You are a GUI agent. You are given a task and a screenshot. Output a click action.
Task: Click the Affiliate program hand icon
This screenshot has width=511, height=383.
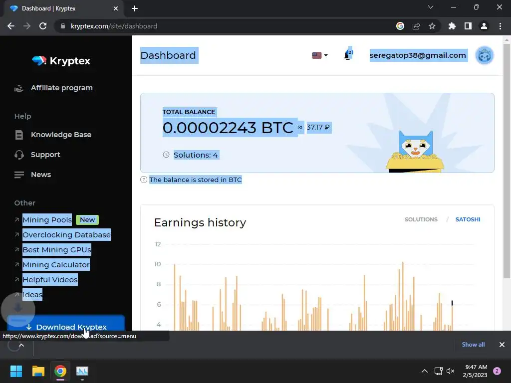[19, 88]
